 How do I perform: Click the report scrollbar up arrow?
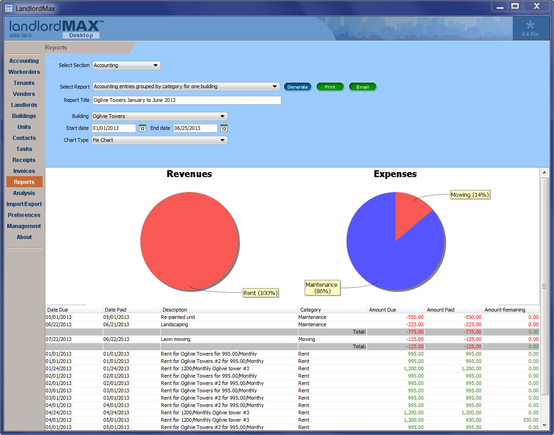[x=544, y=173]
